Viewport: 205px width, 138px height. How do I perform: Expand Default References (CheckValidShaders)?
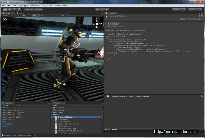coord(105,96)
